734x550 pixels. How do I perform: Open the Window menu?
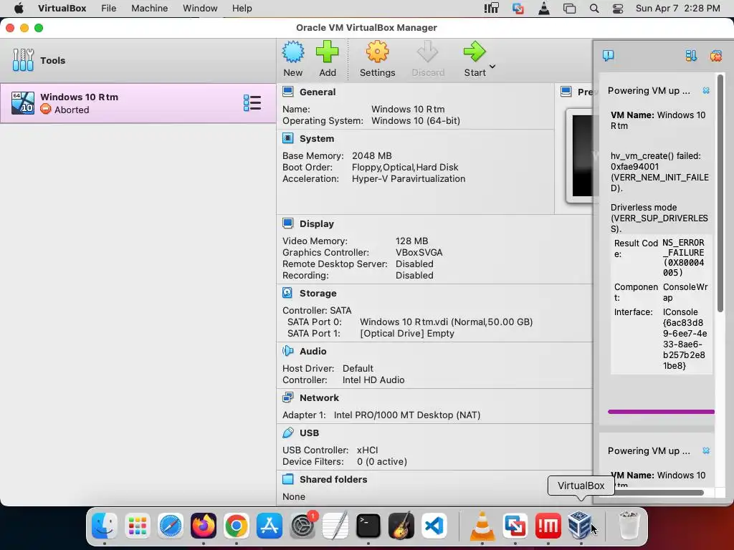[200, 8]
